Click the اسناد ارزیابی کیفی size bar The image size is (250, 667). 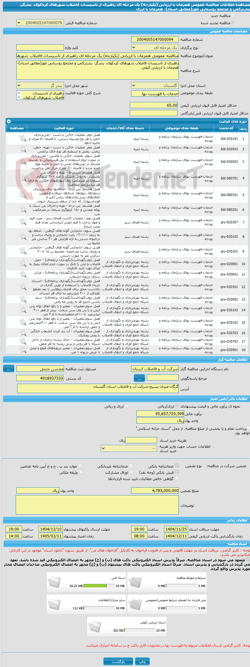[140, 630]
